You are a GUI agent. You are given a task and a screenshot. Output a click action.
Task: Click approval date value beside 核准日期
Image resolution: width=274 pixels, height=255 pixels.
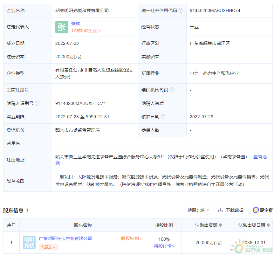click(202, 117)
